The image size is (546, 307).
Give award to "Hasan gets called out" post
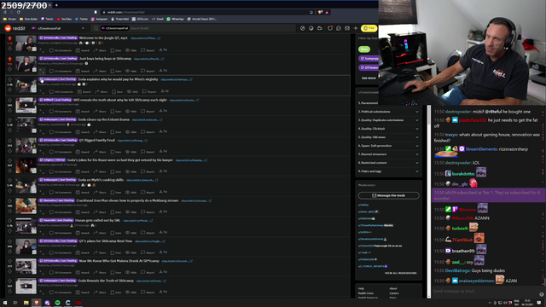click(84, 233)
